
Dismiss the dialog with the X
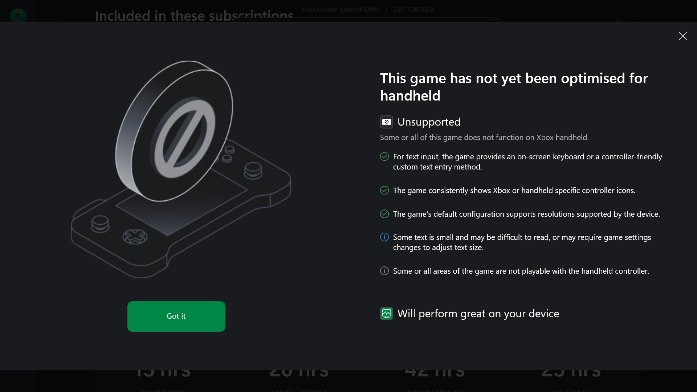point(683,36)
